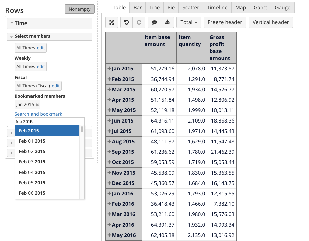
Task: Expand the Jan 2015 row plus icon
Action: (109, 68)
